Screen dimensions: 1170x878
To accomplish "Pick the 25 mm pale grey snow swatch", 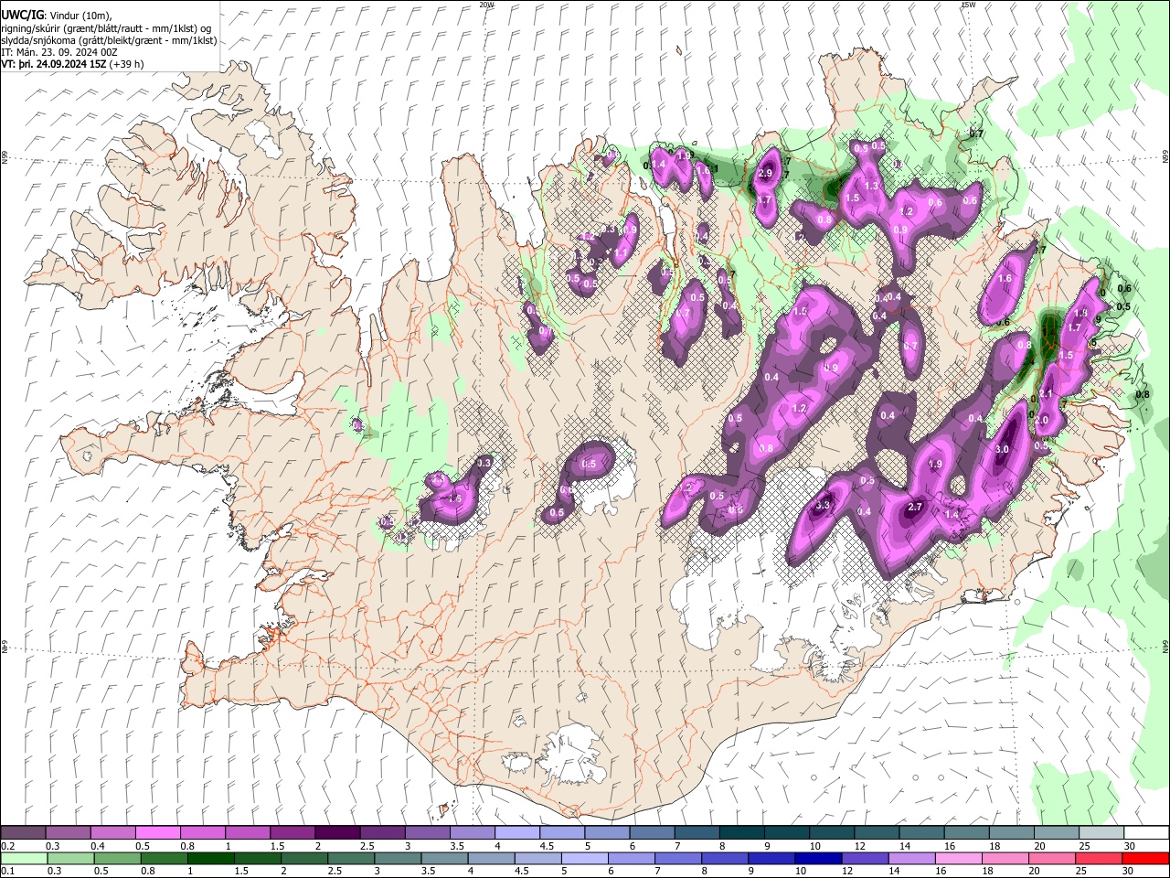I will pyautogui.click(x=1101, y=833).
